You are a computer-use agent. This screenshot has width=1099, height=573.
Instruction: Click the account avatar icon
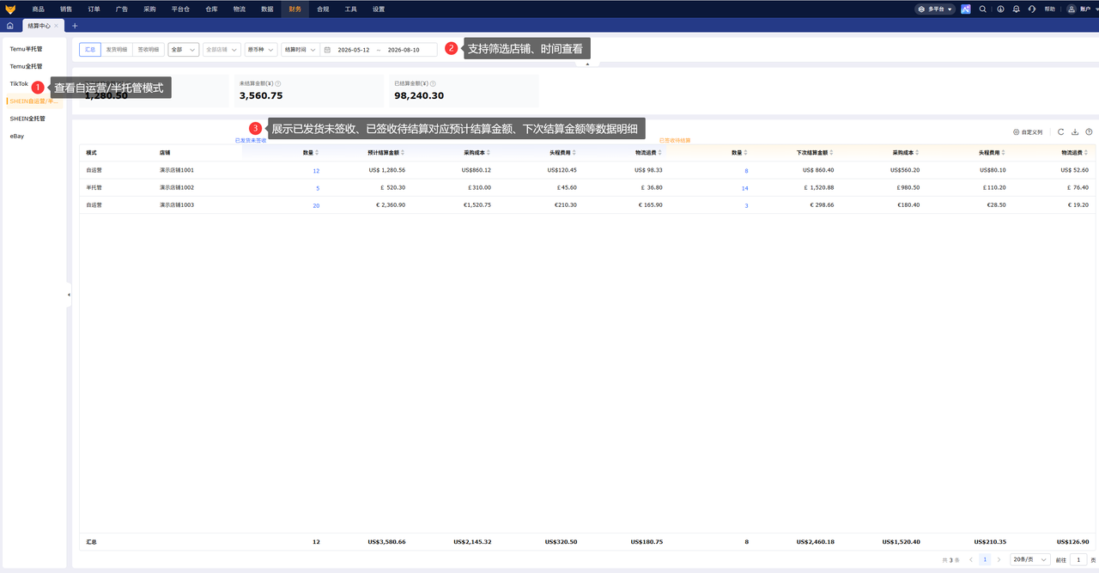point(1071,9)
